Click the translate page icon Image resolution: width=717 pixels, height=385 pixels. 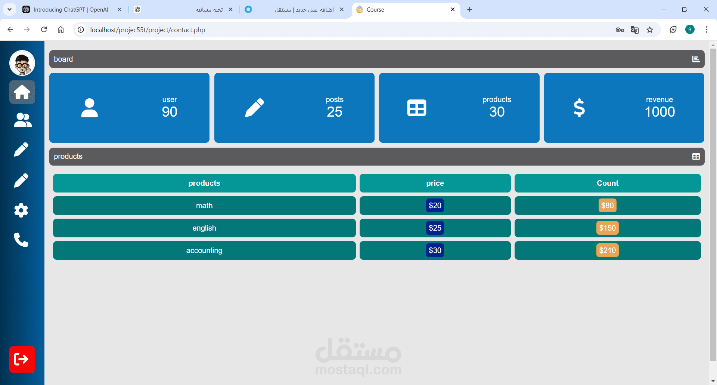[635, 30]
